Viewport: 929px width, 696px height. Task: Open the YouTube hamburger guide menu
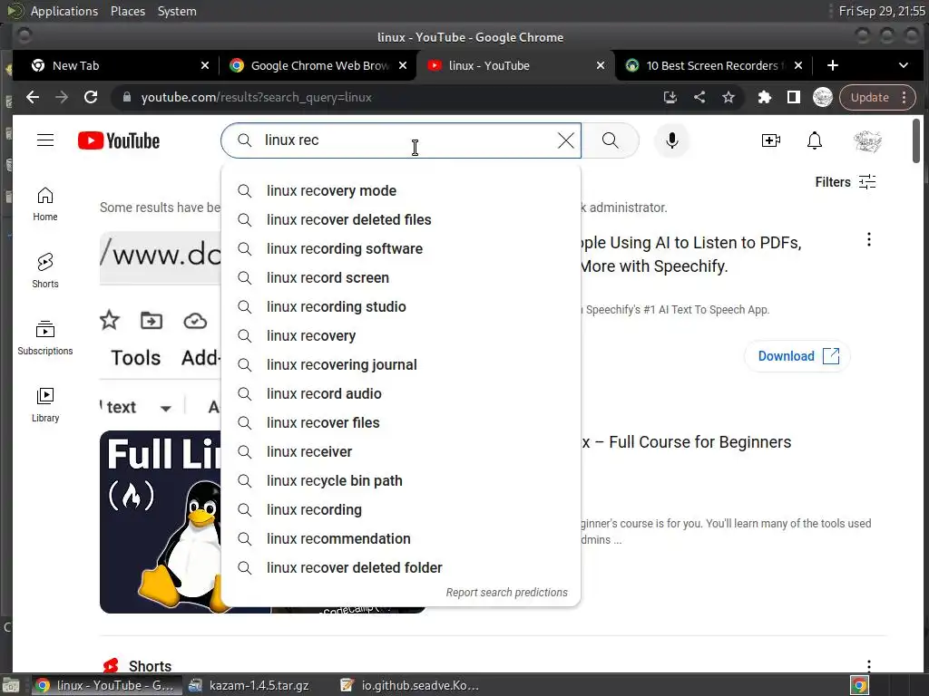(x=45, y=140)
